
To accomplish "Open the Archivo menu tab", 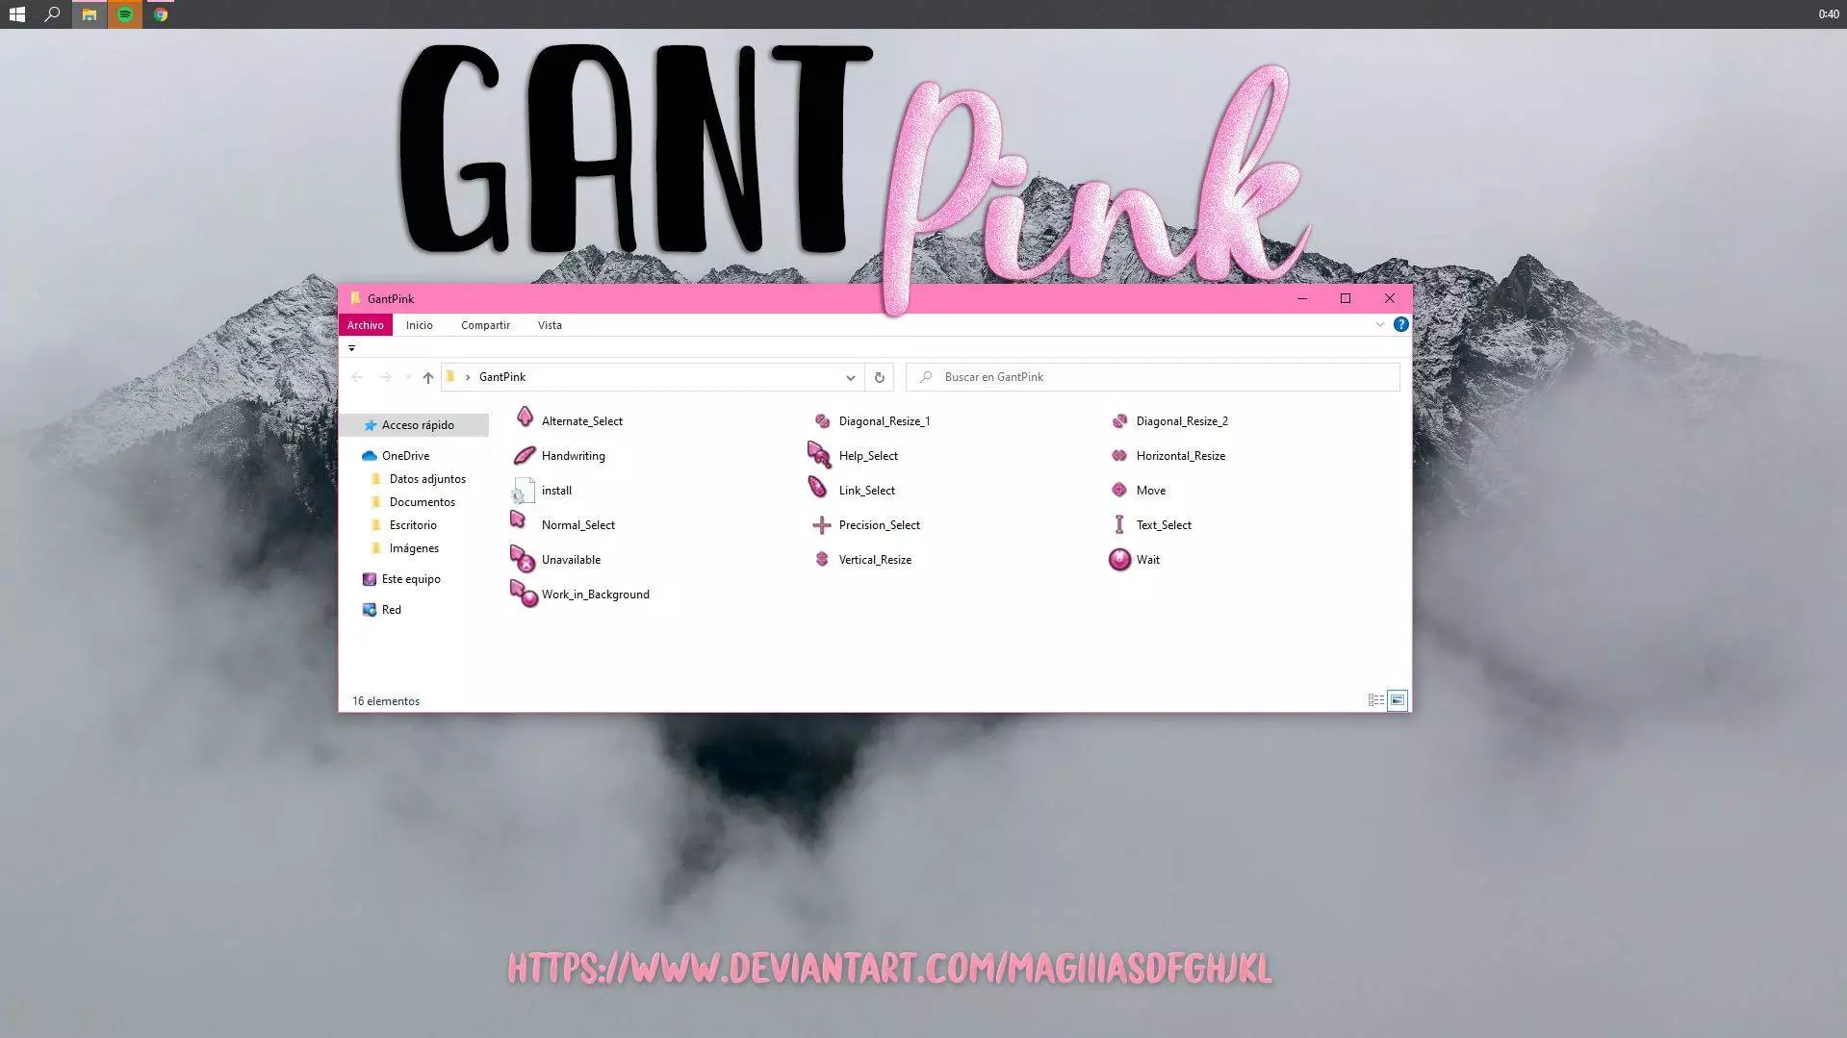I will point(366,325).
